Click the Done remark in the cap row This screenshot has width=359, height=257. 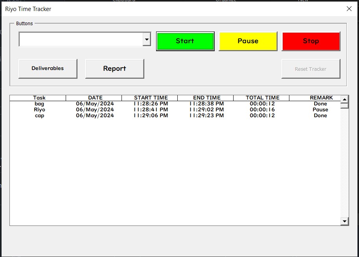click(x=320, y=116)
